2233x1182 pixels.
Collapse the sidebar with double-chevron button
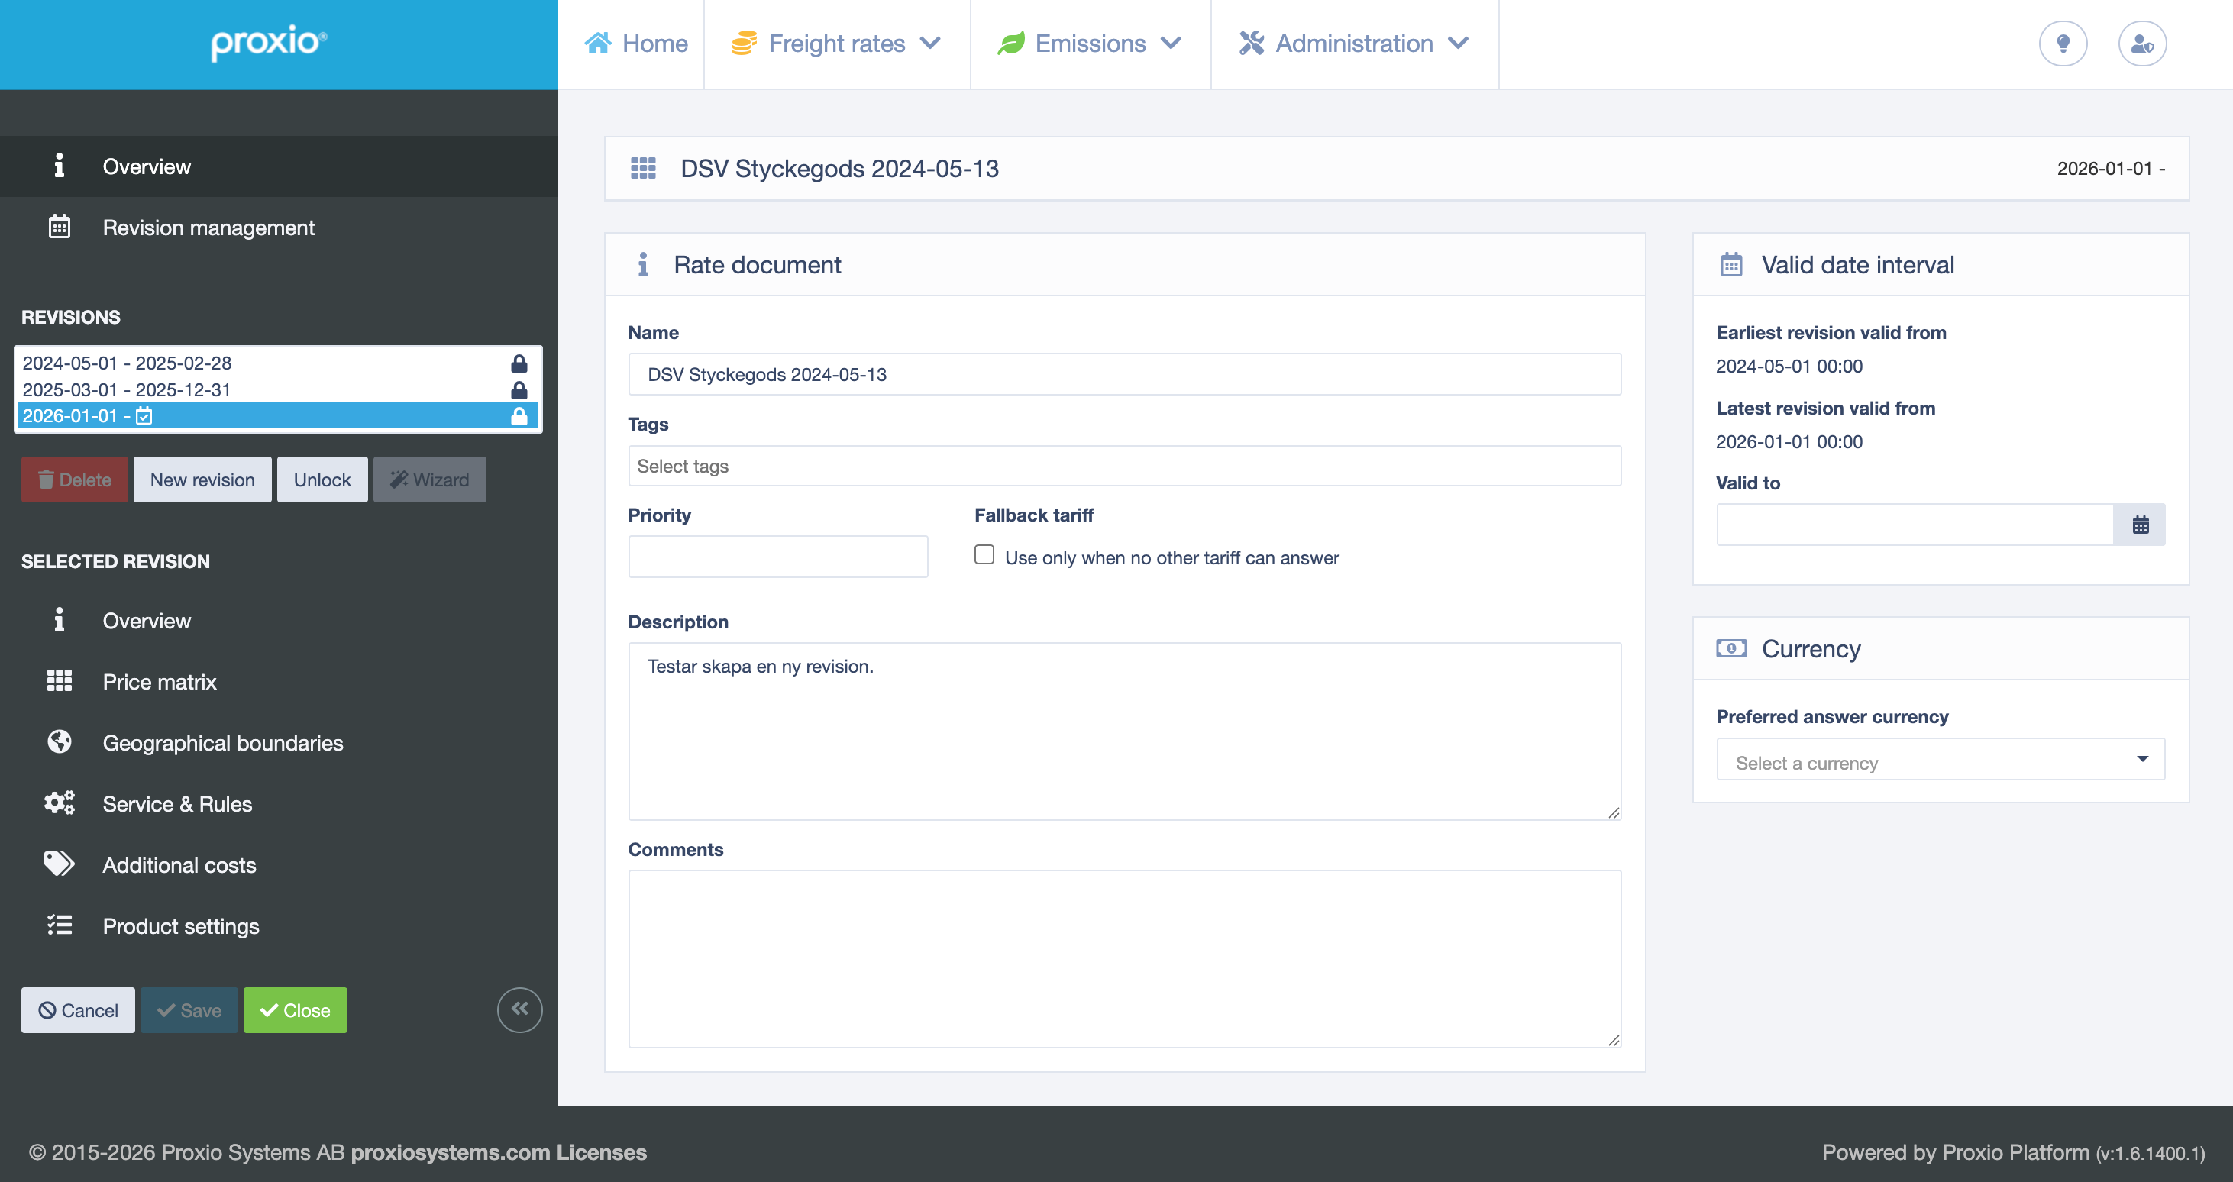519,1009
